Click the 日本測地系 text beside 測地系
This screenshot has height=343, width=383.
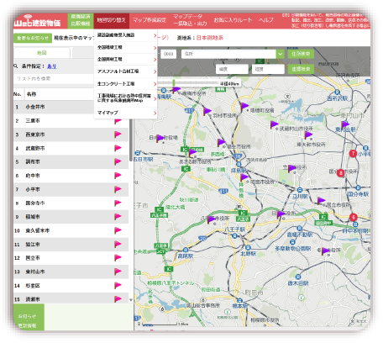(210, 38)
